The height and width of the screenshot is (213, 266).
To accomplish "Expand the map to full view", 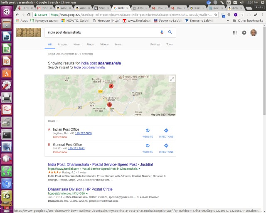I will (172, 79).
